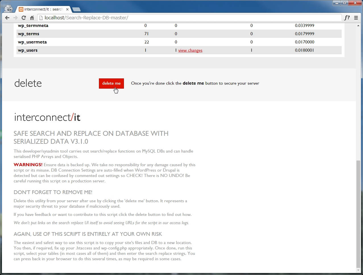363x275 pixels.
Task: Click the page info icon in address bar
Action: pyautogui.click(x=41, y=18)
